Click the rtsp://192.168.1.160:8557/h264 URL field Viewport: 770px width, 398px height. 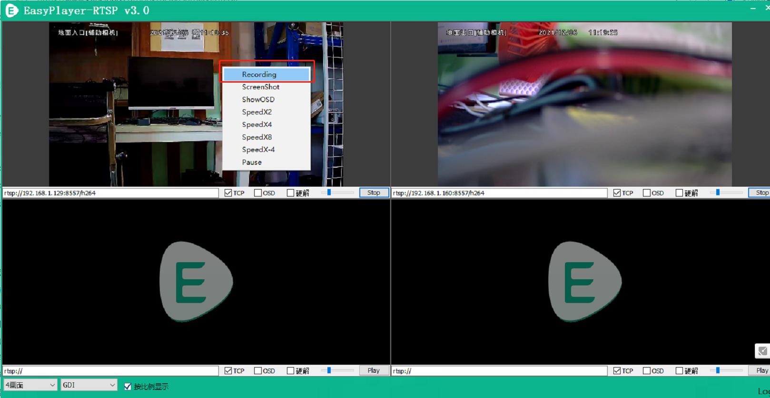499,193
